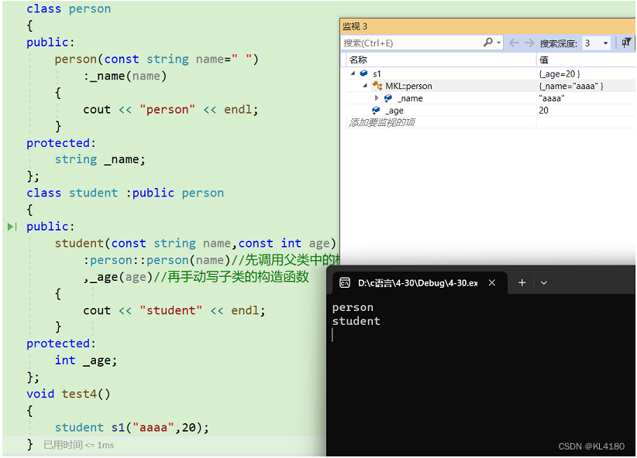The height and width of the screenshot is (458, 637).
Task: Close the 4-30.exe console tab
Action: coord(492,282)
